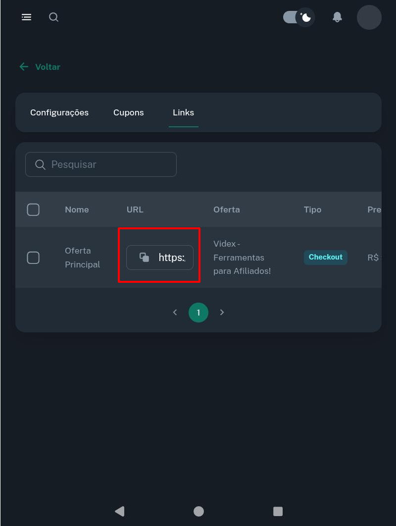The image size is (396, 526).
Task: Toggle the dark mode switch
Action: tap(298, 17)
